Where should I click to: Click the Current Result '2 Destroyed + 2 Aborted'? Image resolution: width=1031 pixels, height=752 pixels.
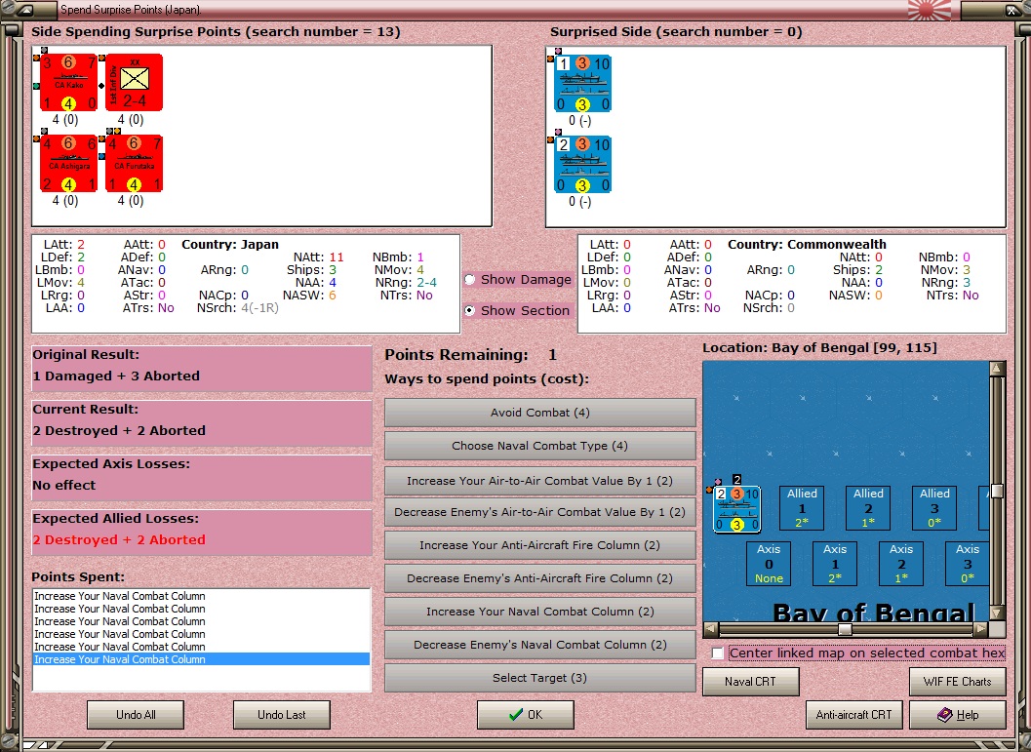tap(119, 430)
